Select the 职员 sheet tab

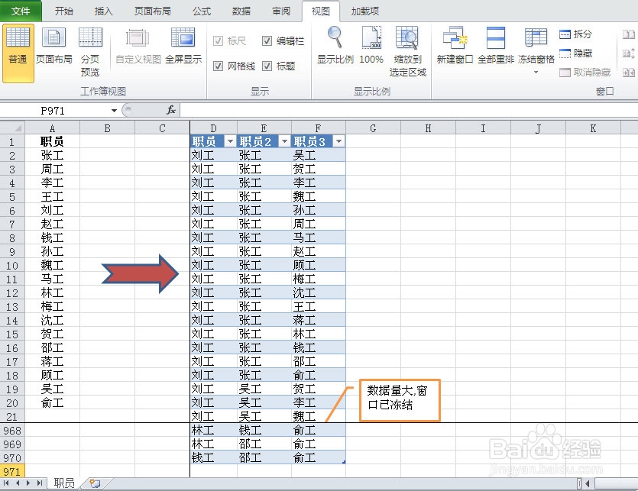(x=64, y=482)
